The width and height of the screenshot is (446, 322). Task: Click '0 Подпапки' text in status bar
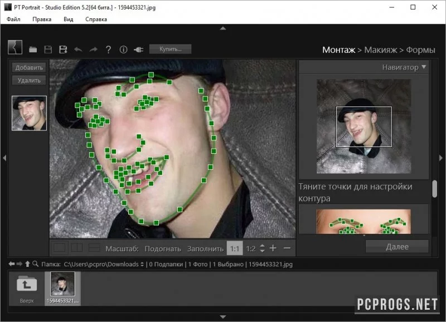pos(166,264)
